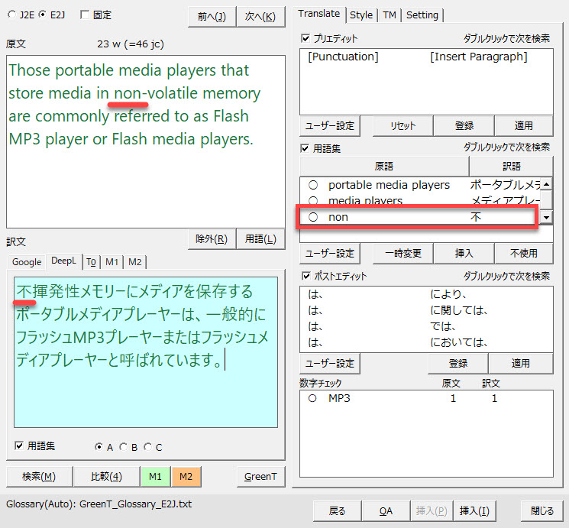Open the Setting tab
This screenshot has width=569, height=528.
click(x=422, y=15)
